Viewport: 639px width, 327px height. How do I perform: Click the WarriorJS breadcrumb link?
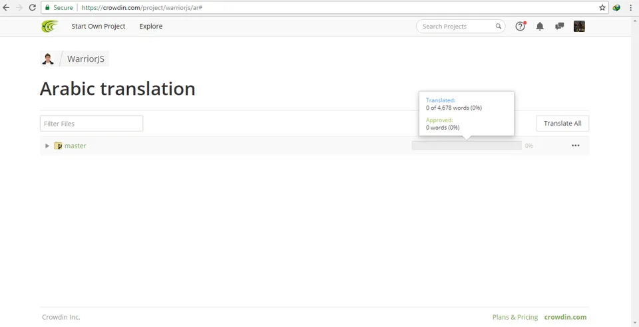[x=86, y=59]
